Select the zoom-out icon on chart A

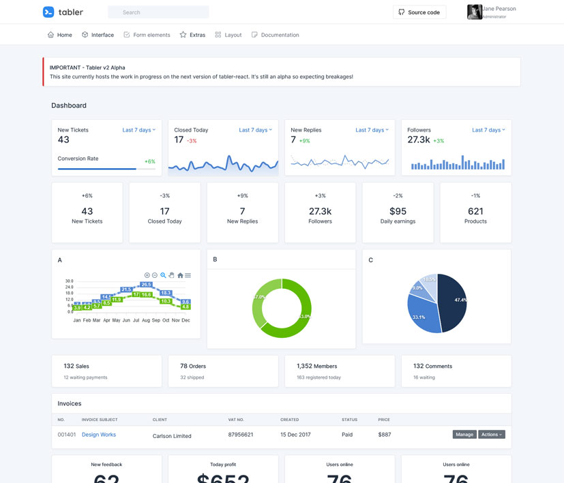tap(154, 275)
